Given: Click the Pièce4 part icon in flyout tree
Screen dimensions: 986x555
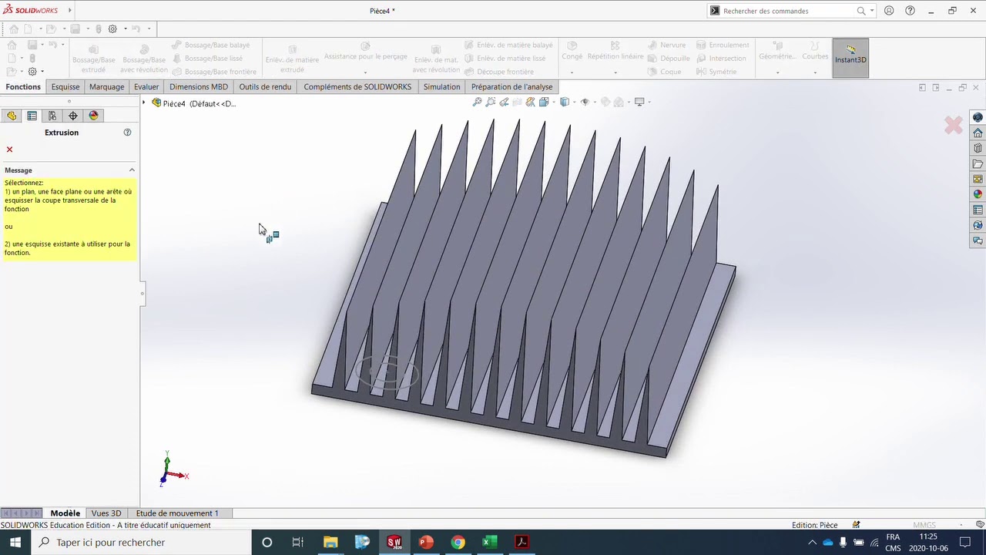Looking at the screenshot, I should [156, 103].
